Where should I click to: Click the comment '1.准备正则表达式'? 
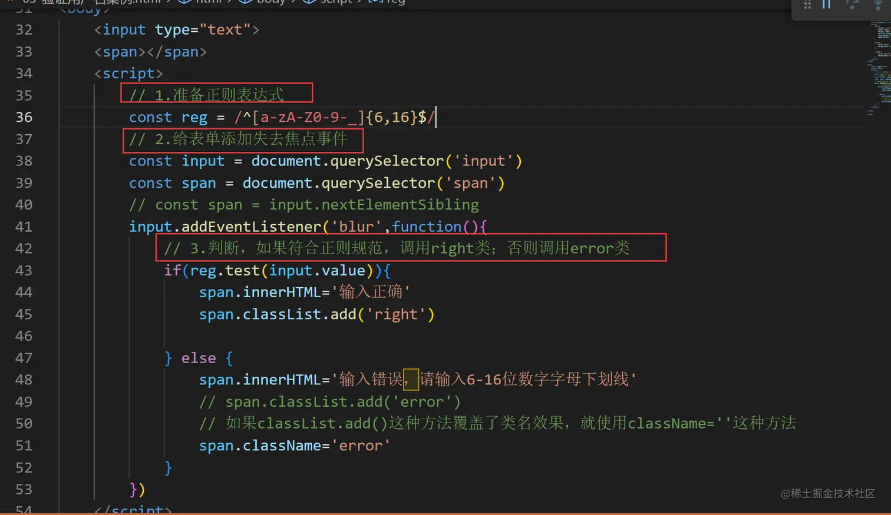[x=206, y=95]
